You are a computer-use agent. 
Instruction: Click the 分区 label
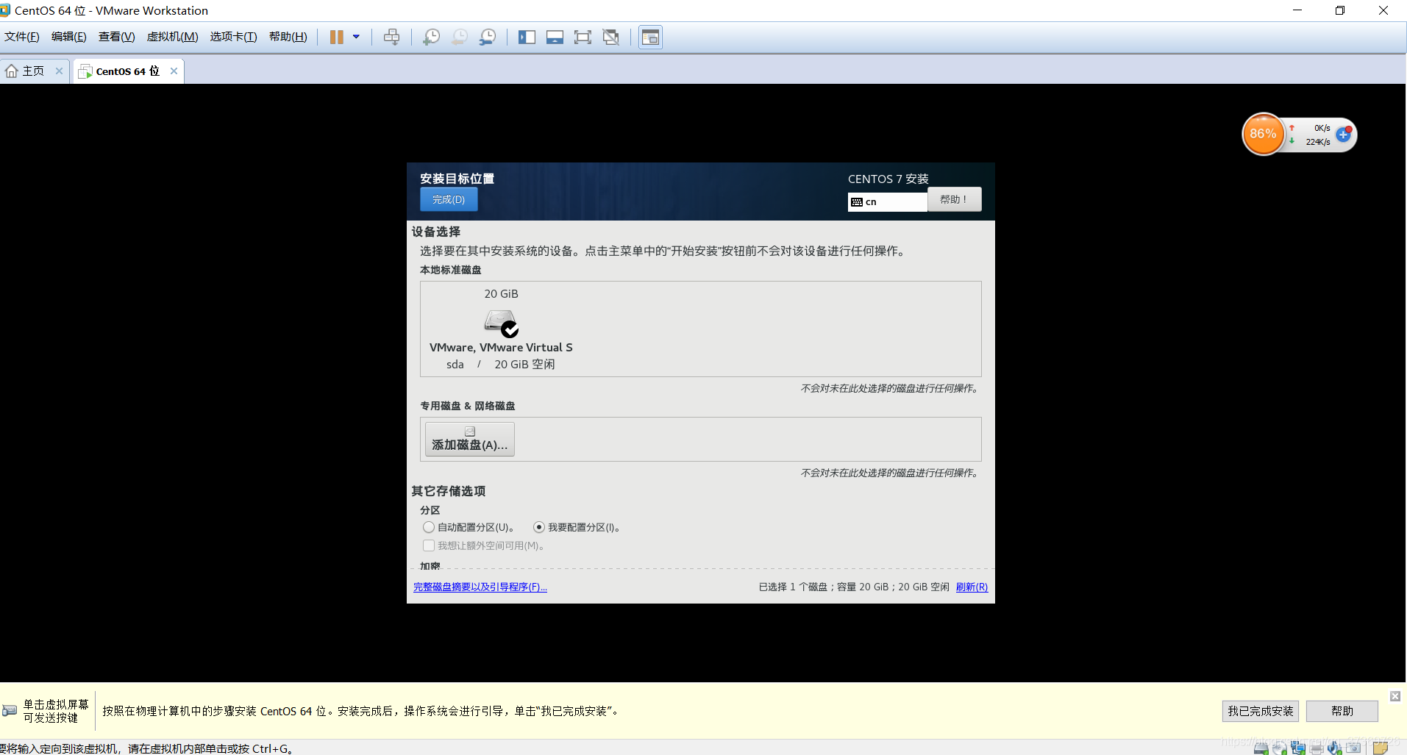(430, 510)
